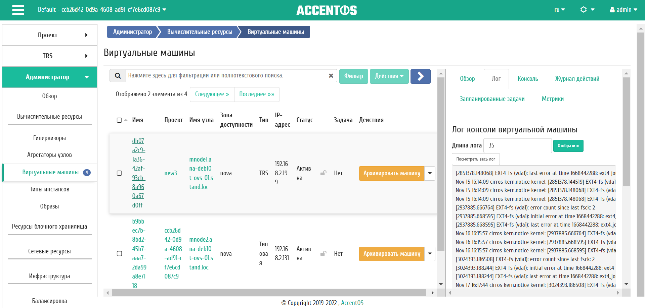Screen dimensions: 645x308
Task: Check the b9bbec7b machine row
Action: (119, 254)
